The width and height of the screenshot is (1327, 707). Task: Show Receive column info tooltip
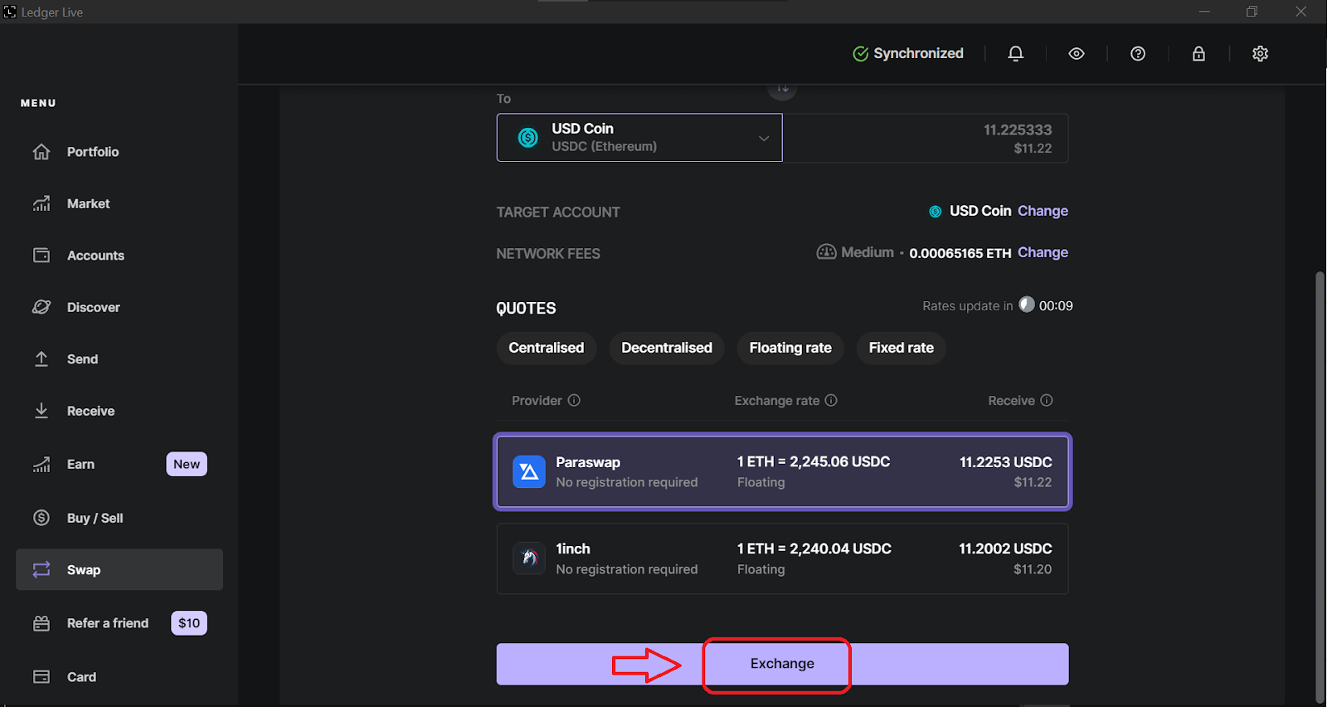click(1047, 400)
